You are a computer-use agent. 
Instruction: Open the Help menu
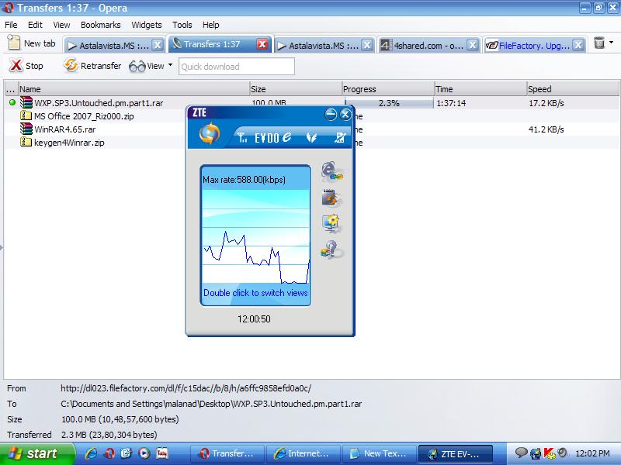click(x=210, y=25)
